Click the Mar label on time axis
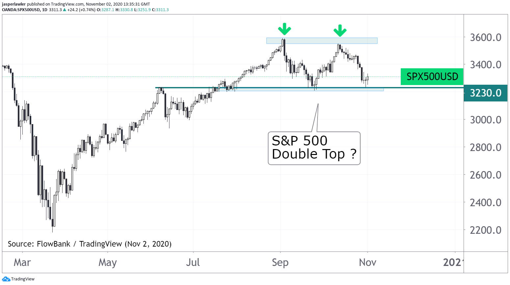 (x=22, y=262)
